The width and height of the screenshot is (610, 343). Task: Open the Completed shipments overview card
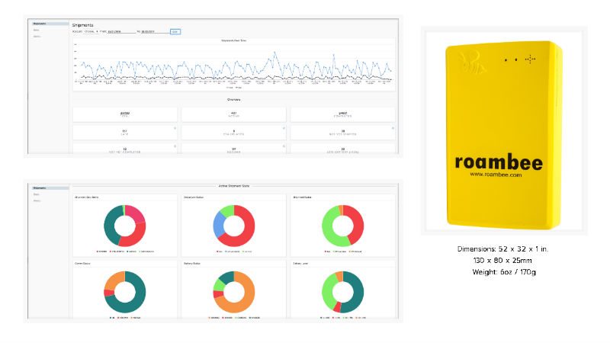click(x=342, y=114)
